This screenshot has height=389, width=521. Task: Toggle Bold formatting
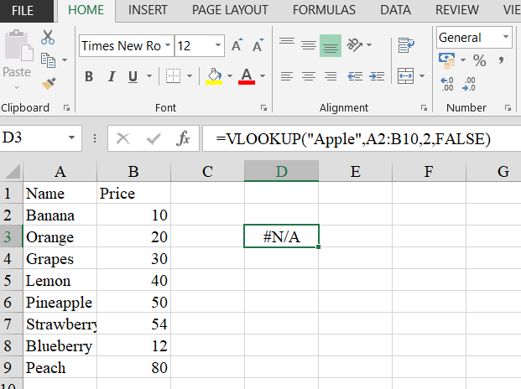(89, 77)
